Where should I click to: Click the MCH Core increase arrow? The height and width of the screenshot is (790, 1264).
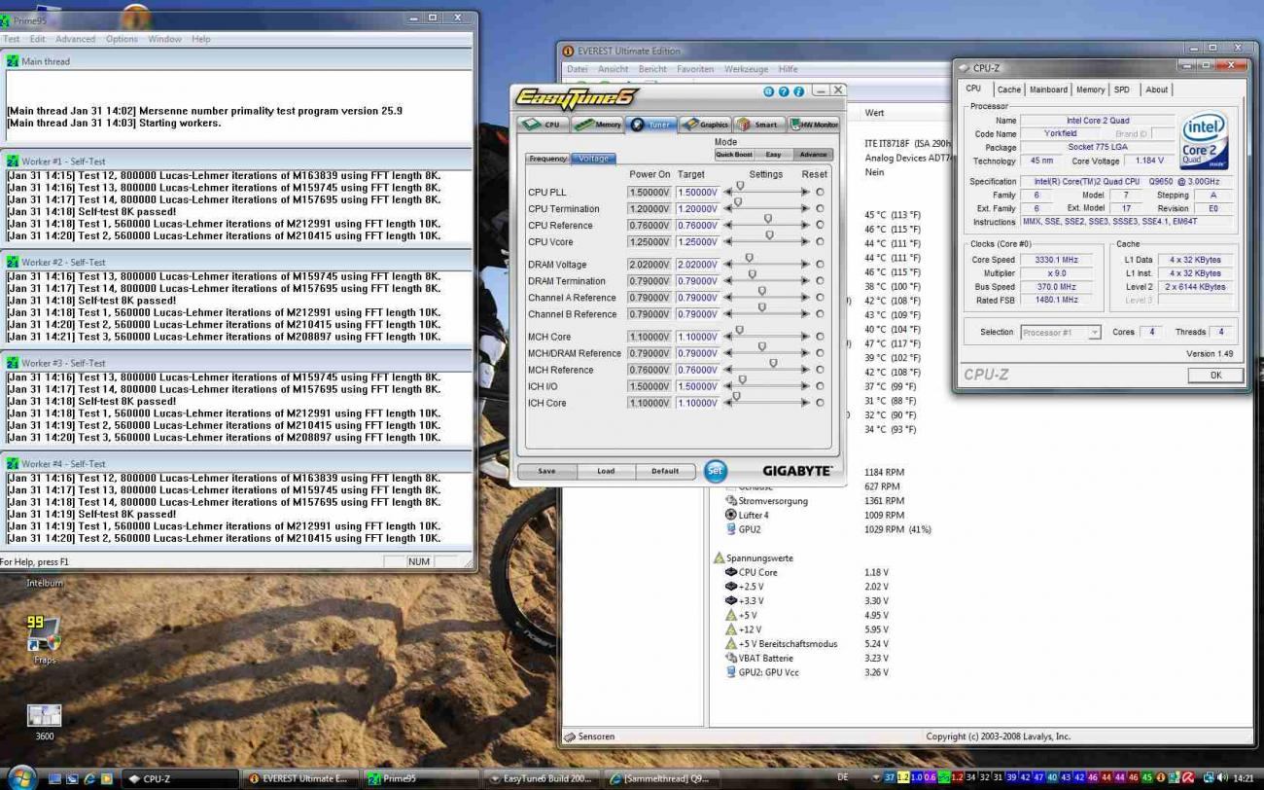(805, 337)
